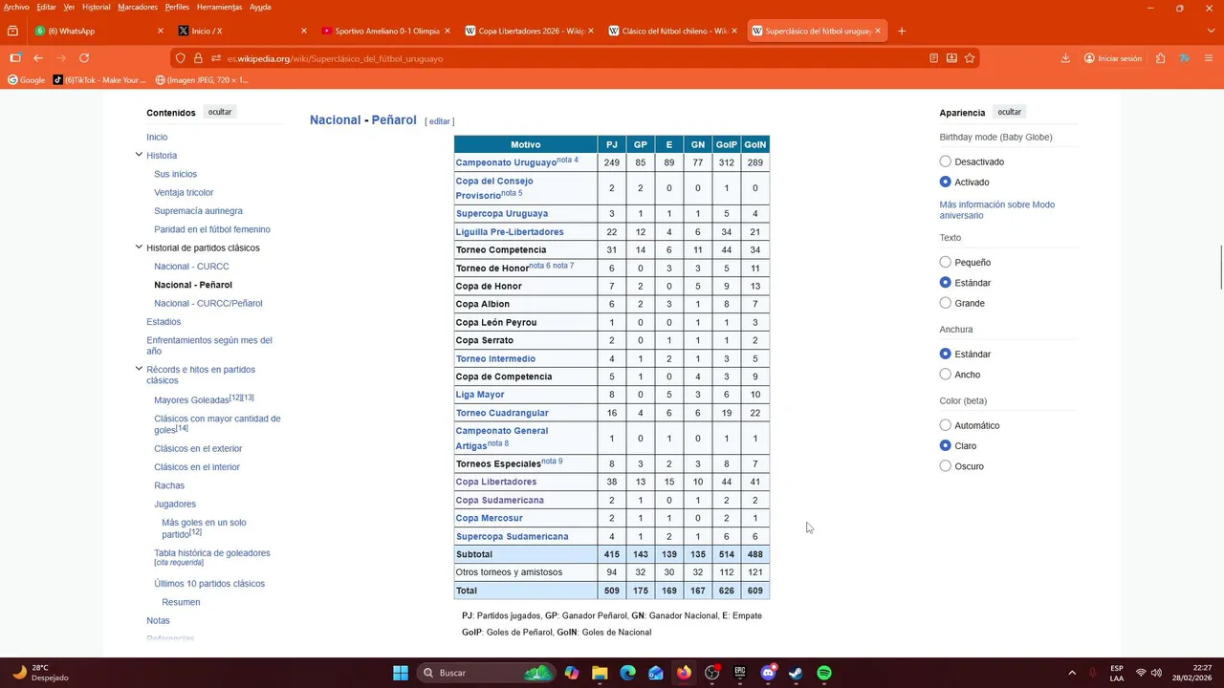Choose Ancho width option
Image resolution: width=1224 pixels, height=688 pixels.
945,375
